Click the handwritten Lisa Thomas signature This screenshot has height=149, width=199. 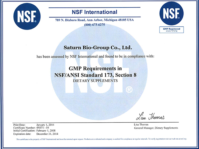150,116
